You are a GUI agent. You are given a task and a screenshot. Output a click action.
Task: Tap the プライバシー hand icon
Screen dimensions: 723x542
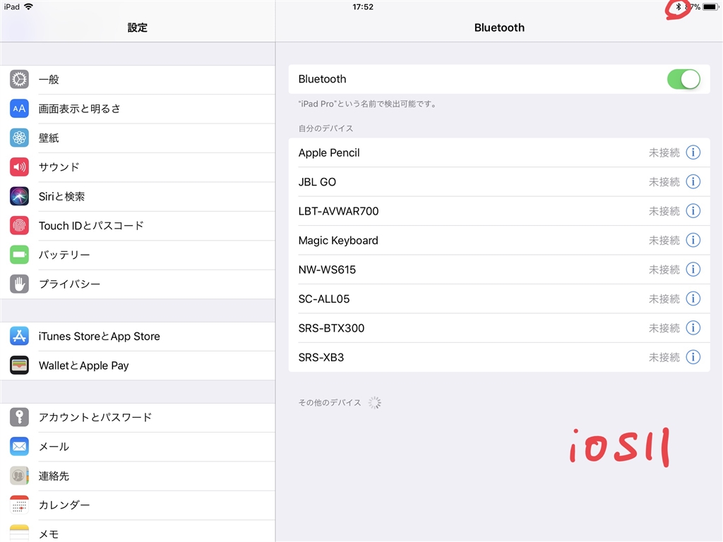19,284
